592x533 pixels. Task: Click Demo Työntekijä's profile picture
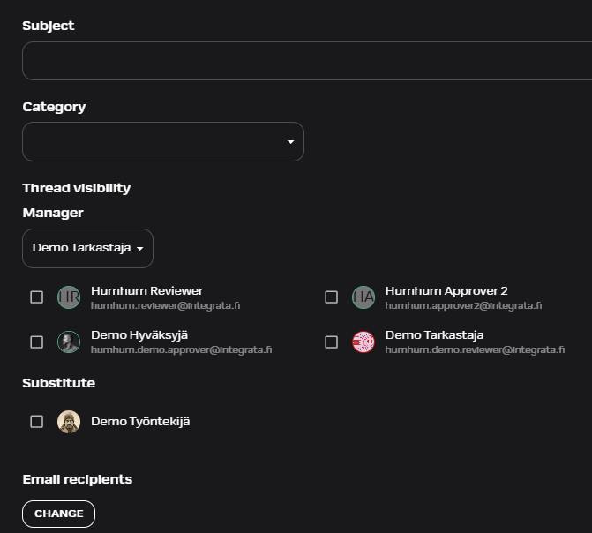tap(69, 422)
